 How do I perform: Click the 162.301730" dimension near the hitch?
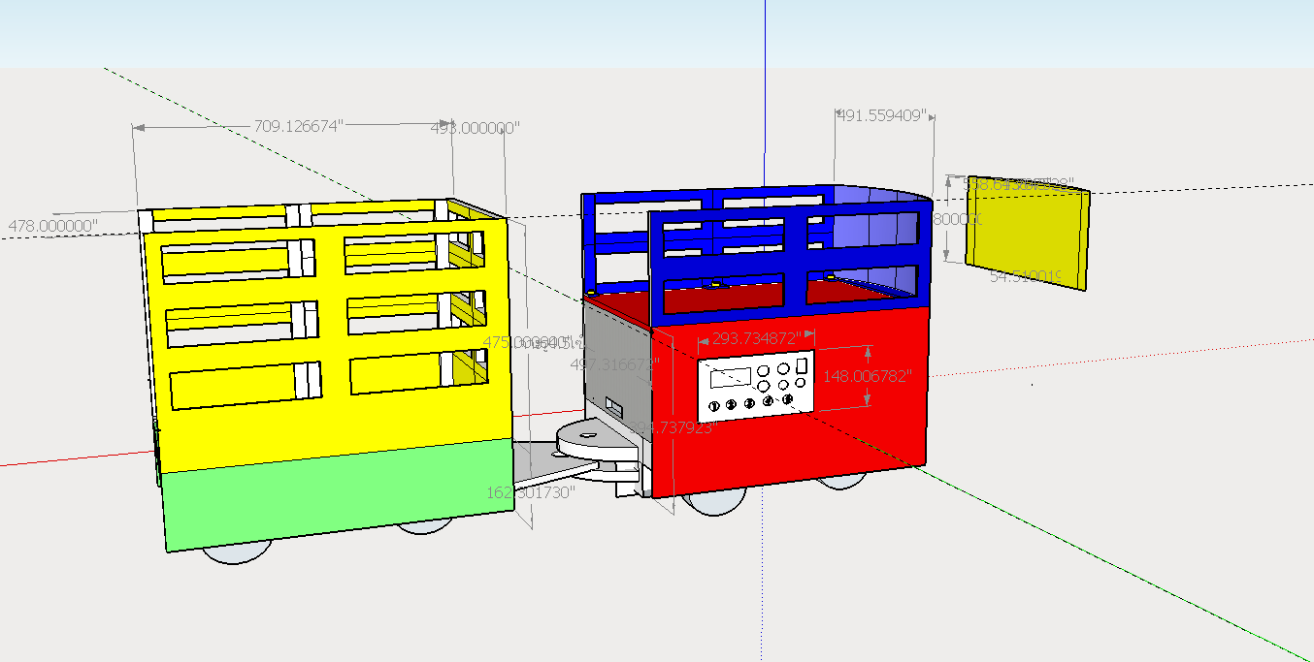click(531, 491)
